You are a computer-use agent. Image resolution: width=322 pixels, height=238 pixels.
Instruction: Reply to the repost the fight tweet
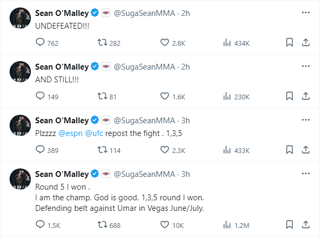point(40,150)
